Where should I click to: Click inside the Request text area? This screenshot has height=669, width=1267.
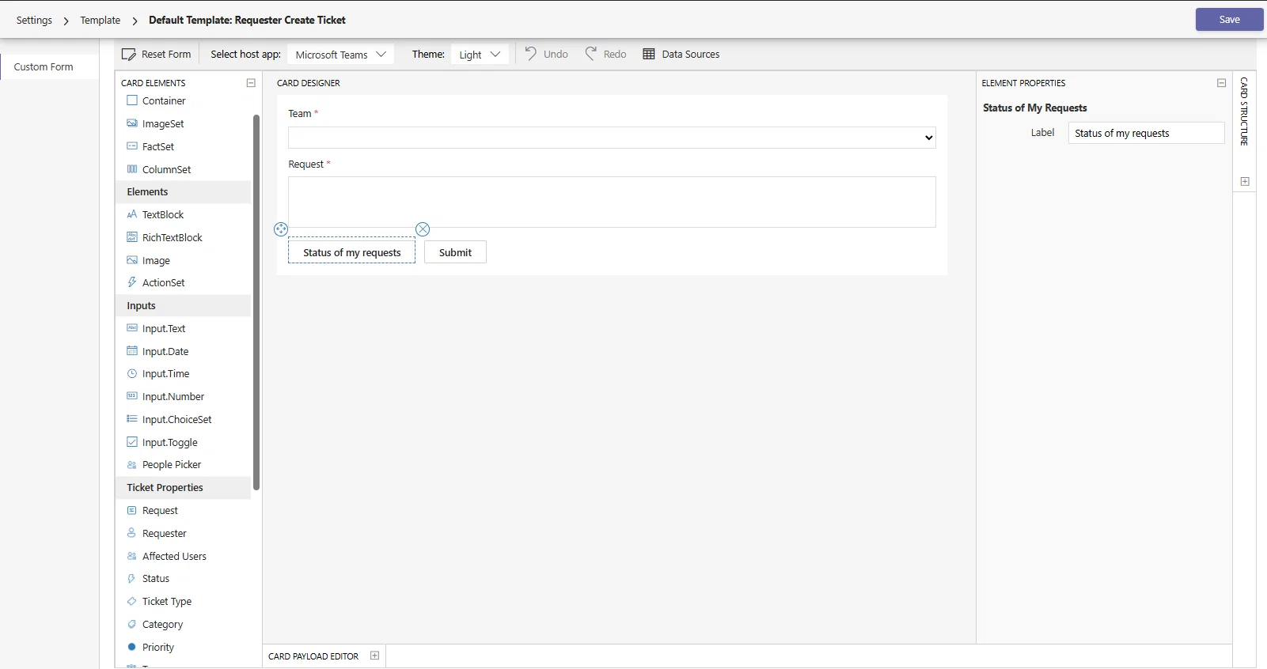[612, 202]
